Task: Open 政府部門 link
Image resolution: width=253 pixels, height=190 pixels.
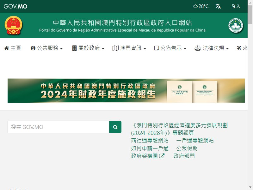Action: 184,156
